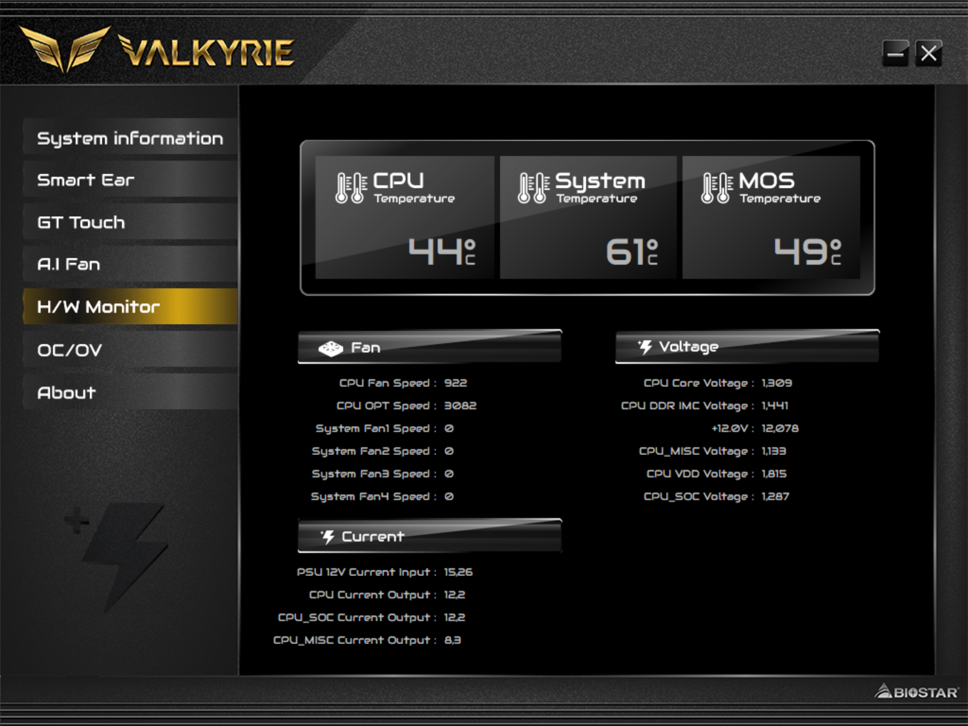
Task: Click the CPU temperature thermometer icon
Action: [351, 188]
